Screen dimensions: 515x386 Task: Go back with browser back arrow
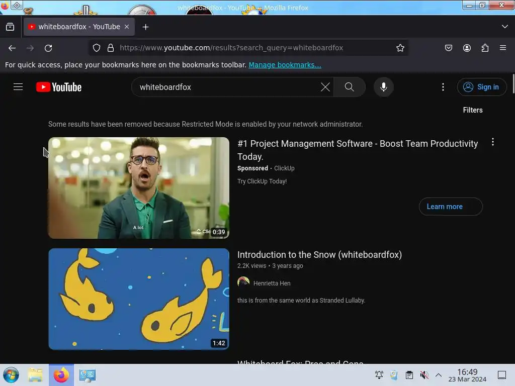[x=12, y=48]
